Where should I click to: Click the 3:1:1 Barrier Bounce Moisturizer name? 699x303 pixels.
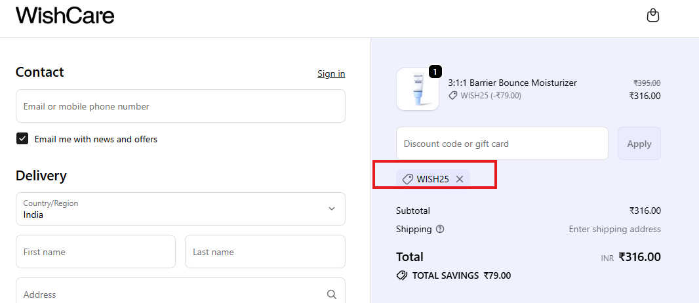coord(512,83)
